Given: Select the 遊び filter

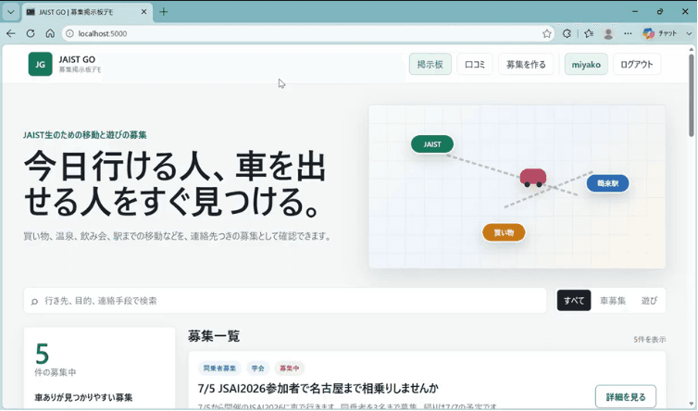Looking at the screenshot, I should click(649, 301).
